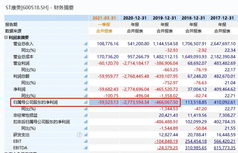Click chart icon for 营业总收入 row

(x=86, y=44)
